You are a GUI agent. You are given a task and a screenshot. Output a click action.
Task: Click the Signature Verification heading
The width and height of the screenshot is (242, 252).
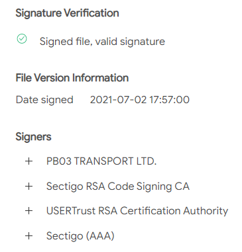pos(68,13)
